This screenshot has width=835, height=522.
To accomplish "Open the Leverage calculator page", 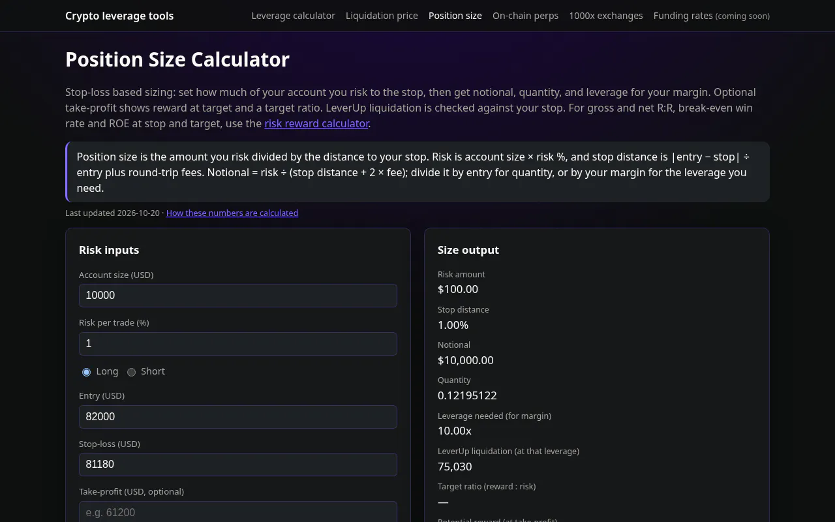I will (x=293, y=16).
